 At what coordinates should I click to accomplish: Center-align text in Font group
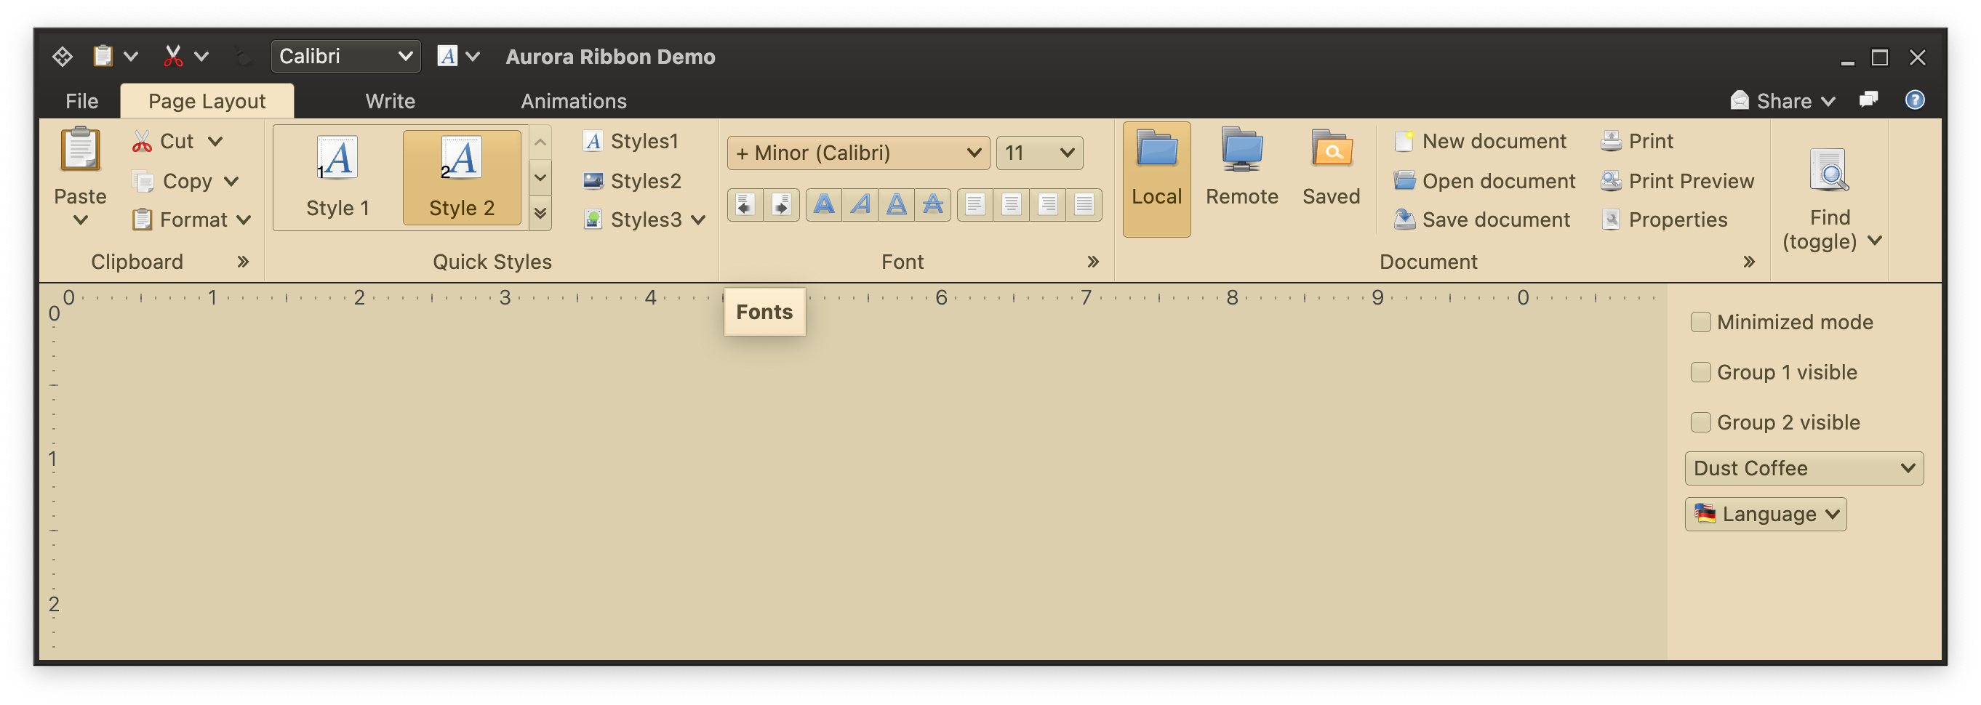(1012, 204)
